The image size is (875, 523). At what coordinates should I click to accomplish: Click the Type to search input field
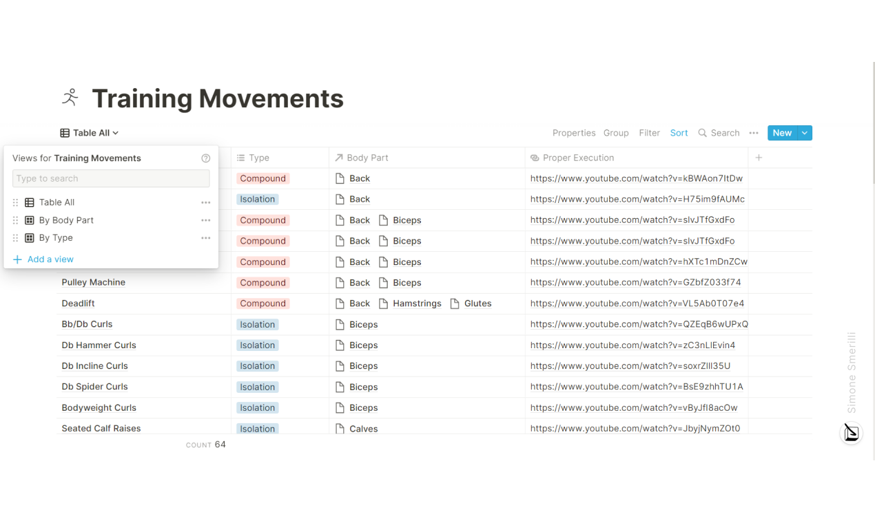(111, 178)
